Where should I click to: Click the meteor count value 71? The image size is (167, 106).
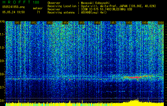(x=38, y=12)
